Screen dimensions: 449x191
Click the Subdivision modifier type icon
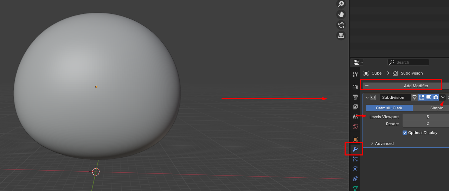coord(373,97)
